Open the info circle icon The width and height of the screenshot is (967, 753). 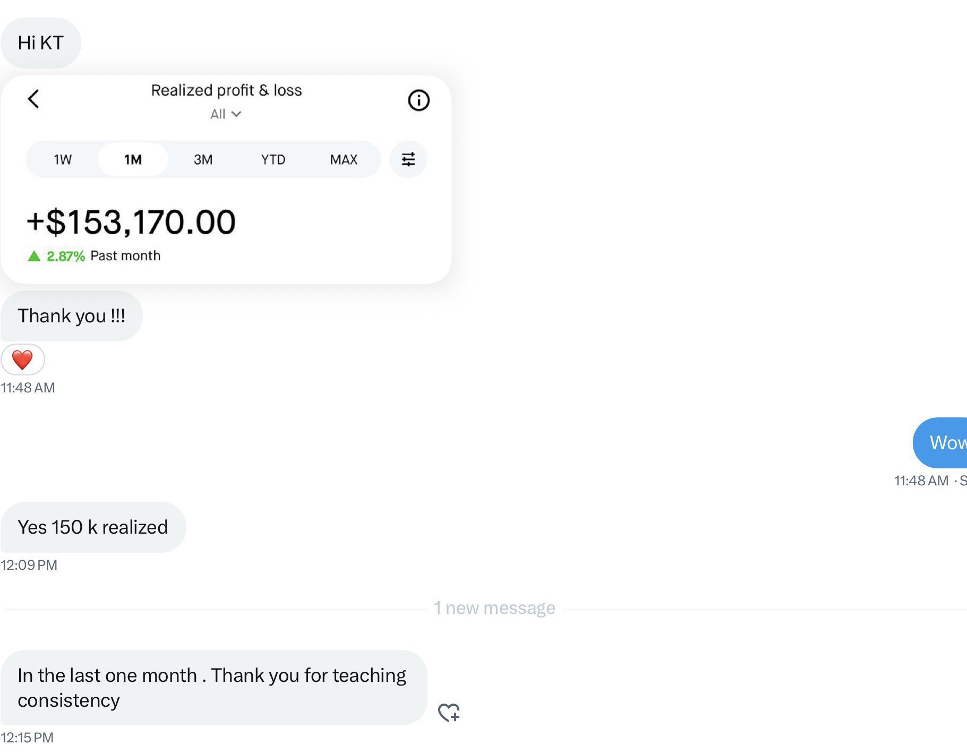418,100
